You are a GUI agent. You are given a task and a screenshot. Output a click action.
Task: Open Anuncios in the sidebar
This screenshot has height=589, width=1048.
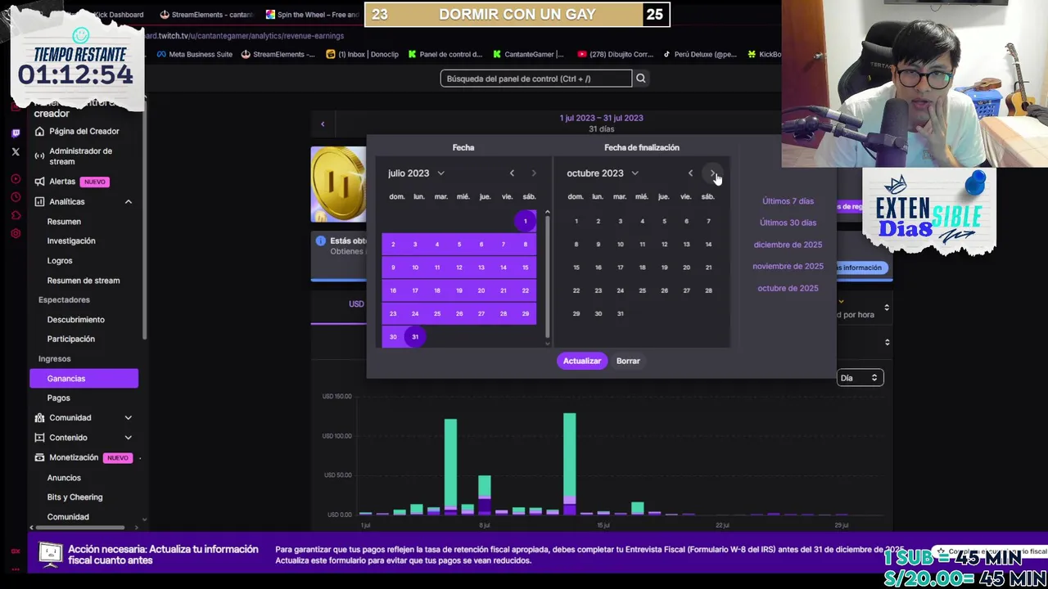[x=64, y=478]
